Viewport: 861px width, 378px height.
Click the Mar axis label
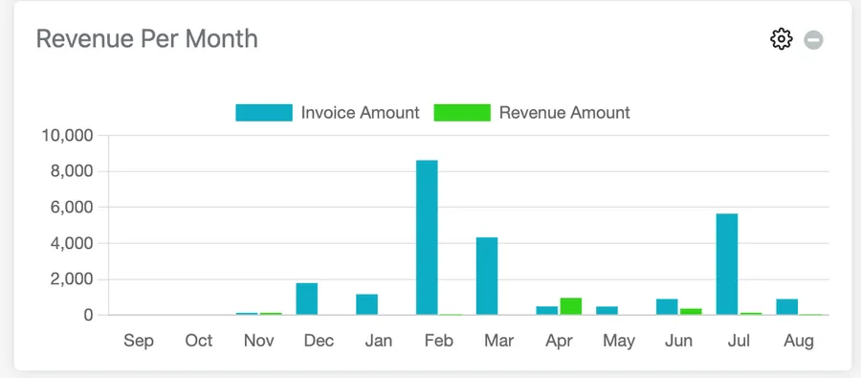(x=499, y=341)
